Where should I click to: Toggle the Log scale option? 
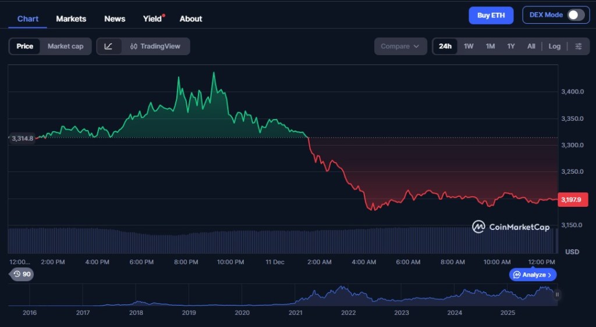[554, 46]
